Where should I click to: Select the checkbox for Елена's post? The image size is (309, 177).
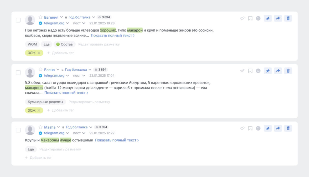(18, 72)
